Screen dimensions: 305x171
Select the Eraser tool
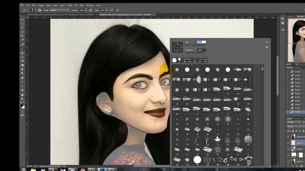point(22,61)
